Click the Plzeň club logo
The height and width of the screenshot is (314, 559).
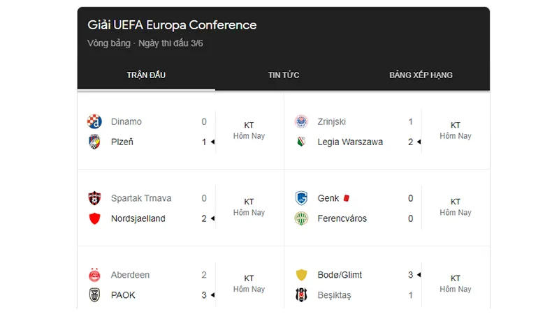click(x=94, y=142)
